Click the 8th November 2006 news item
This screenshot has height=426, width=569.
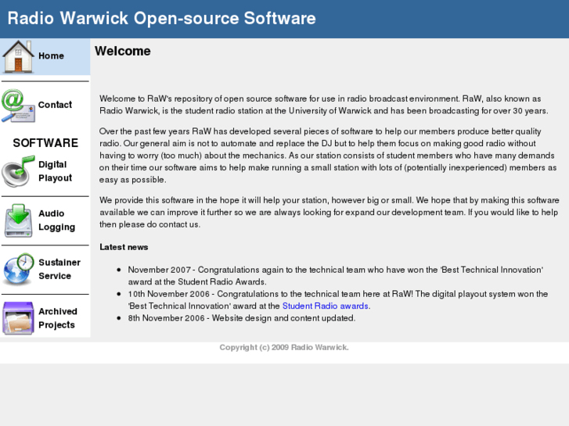tap(241, 318)
